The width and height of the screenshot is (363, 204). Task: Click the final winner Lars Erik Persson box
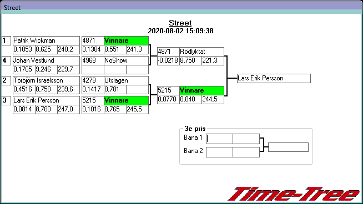pos(274,78)
